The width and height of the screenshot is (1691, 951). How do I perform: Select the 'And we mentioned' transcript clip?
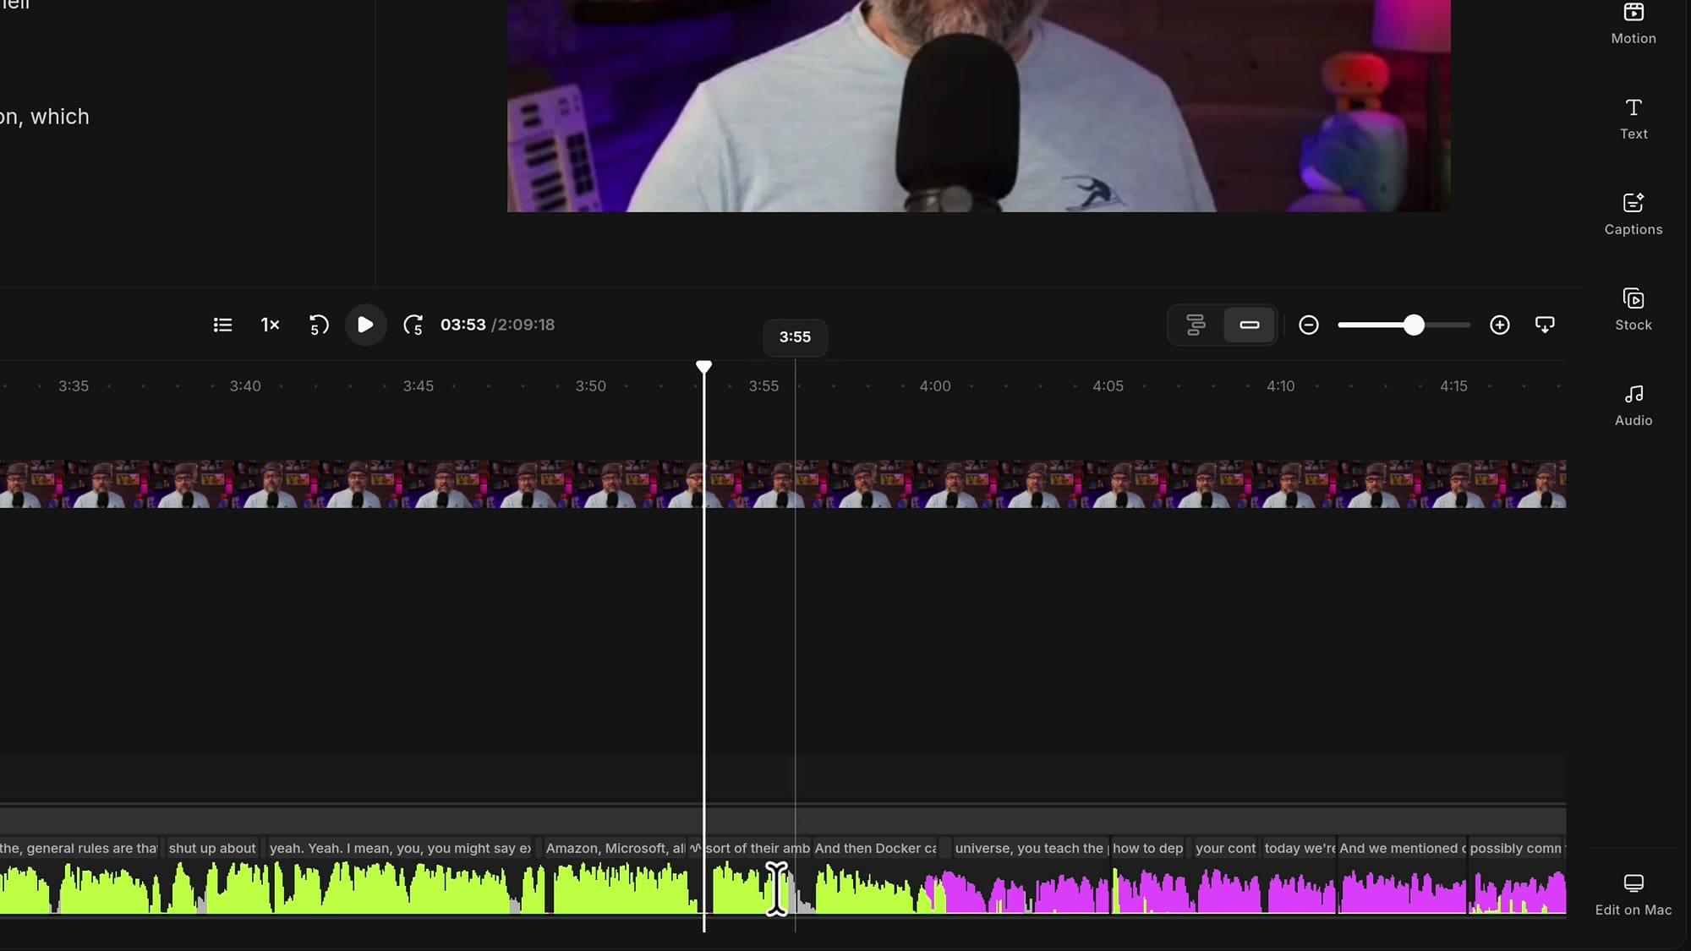point(1402,848)
